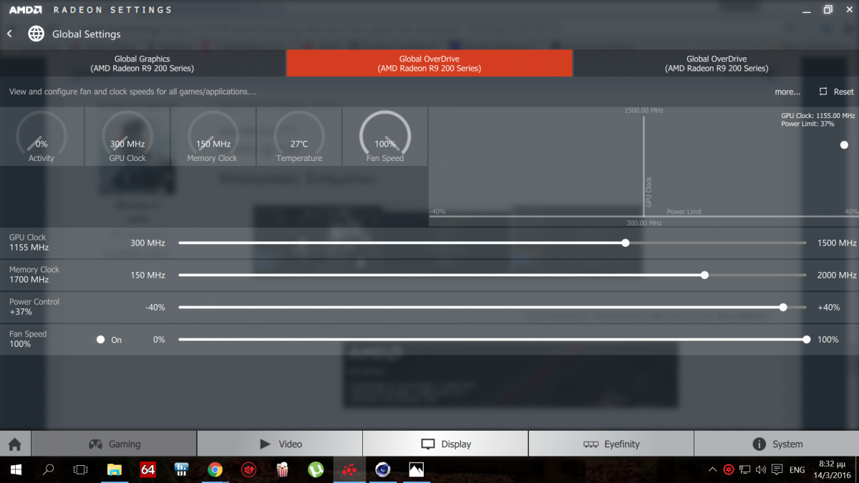This screenshot has width=859, height=483.
Task: Toggle the Fan Speed On switch
Action: (101, 340)
